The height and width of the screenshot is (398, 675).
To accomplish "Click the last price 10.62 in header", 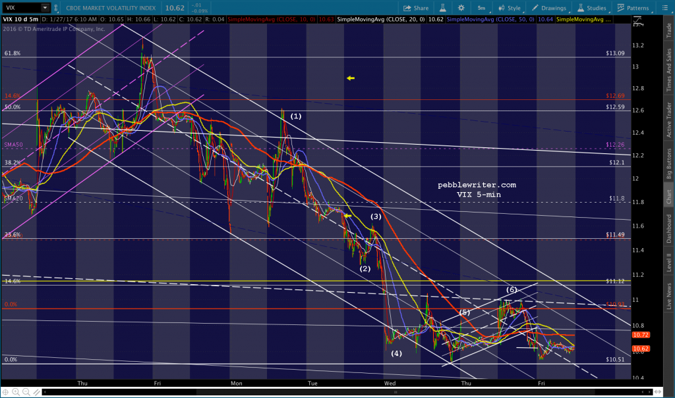I will point(175,8).
